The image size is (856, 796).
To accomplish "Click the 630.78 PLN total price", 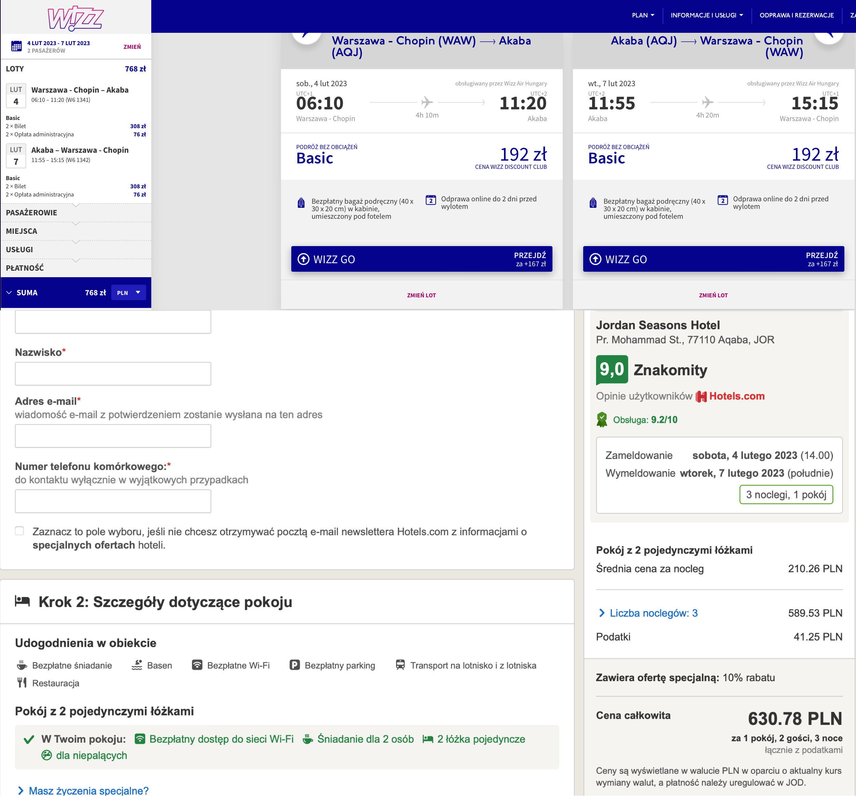I will click(795, 719).
